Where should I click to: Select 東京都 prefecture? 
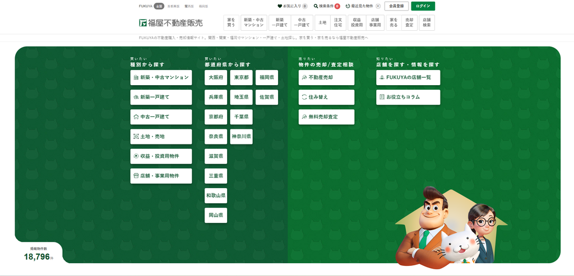point(241,77)
